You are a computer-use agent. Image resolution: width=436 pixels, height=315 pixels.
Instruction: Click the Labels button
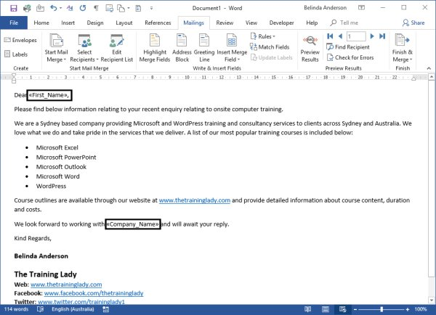coord(16,54)
